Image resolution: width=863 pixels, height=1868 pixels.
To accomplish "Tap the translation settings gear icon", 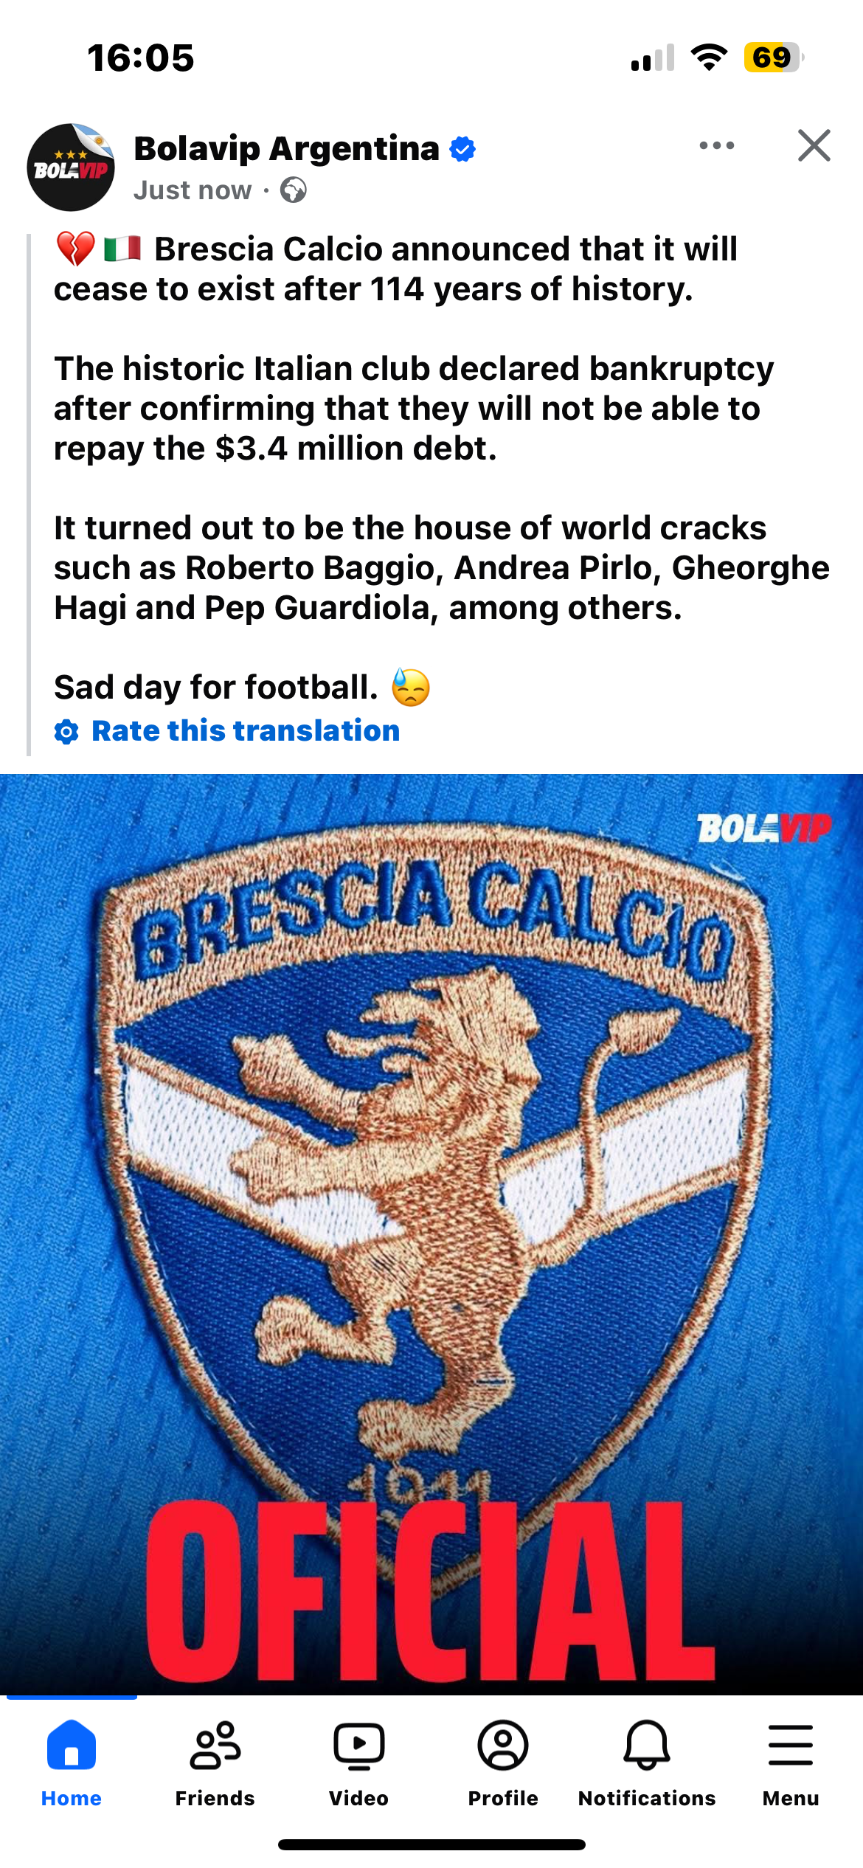I will click(66, 732).
